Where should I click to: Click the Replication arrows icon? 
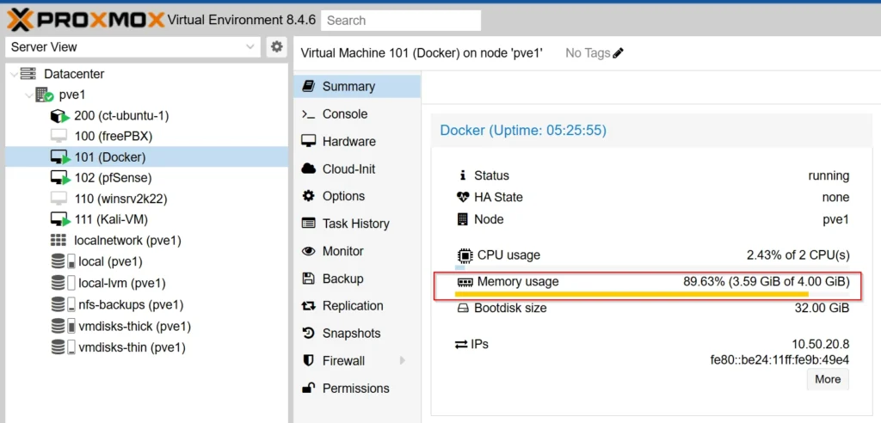pyautogui.click(x=309, y=306)
